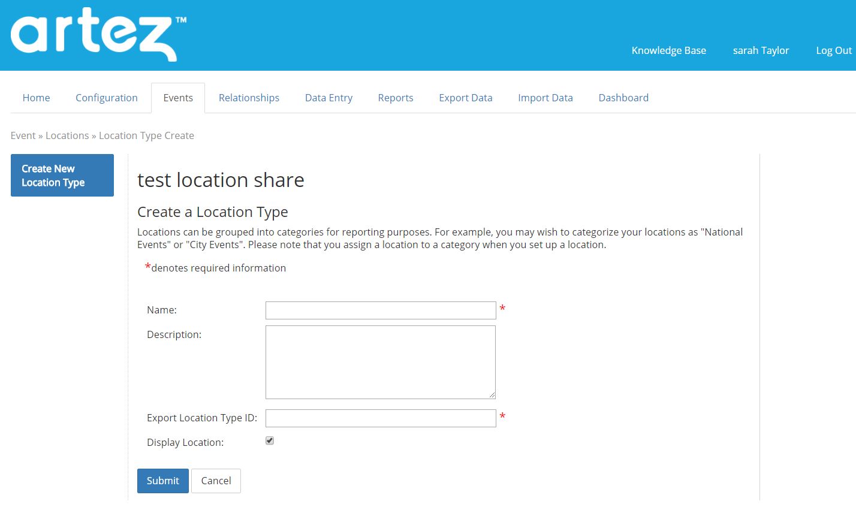Image resolution: width=856 pixels, height=516 pixels.
Task: Click the 'Description:' field label
Action: (174, 334)
